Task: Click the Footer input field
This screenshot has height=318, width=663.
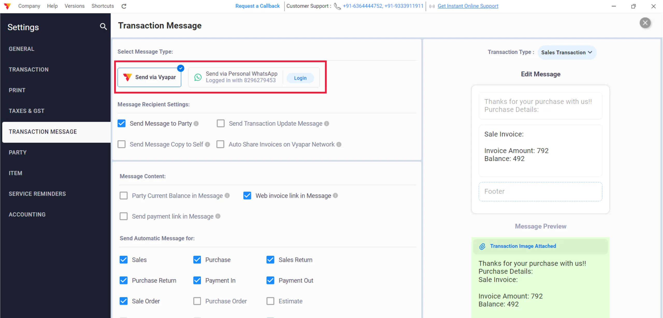Action: 540,191
